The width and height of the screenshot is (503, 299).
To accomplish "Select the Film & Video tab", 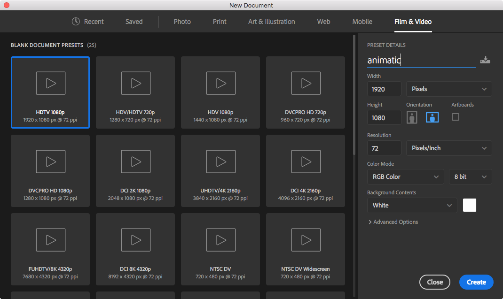I will (x=413, y=22).
